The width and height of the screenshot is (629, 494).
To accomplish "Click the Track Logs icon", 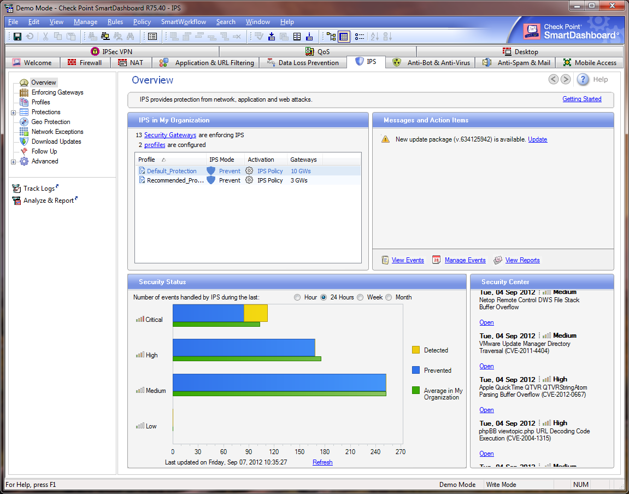I will tap(16, 189).
